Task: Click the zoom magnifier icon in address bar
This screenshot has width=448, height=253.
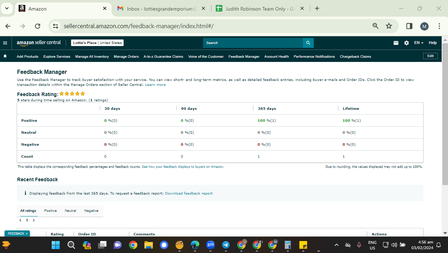Action: 376,26
